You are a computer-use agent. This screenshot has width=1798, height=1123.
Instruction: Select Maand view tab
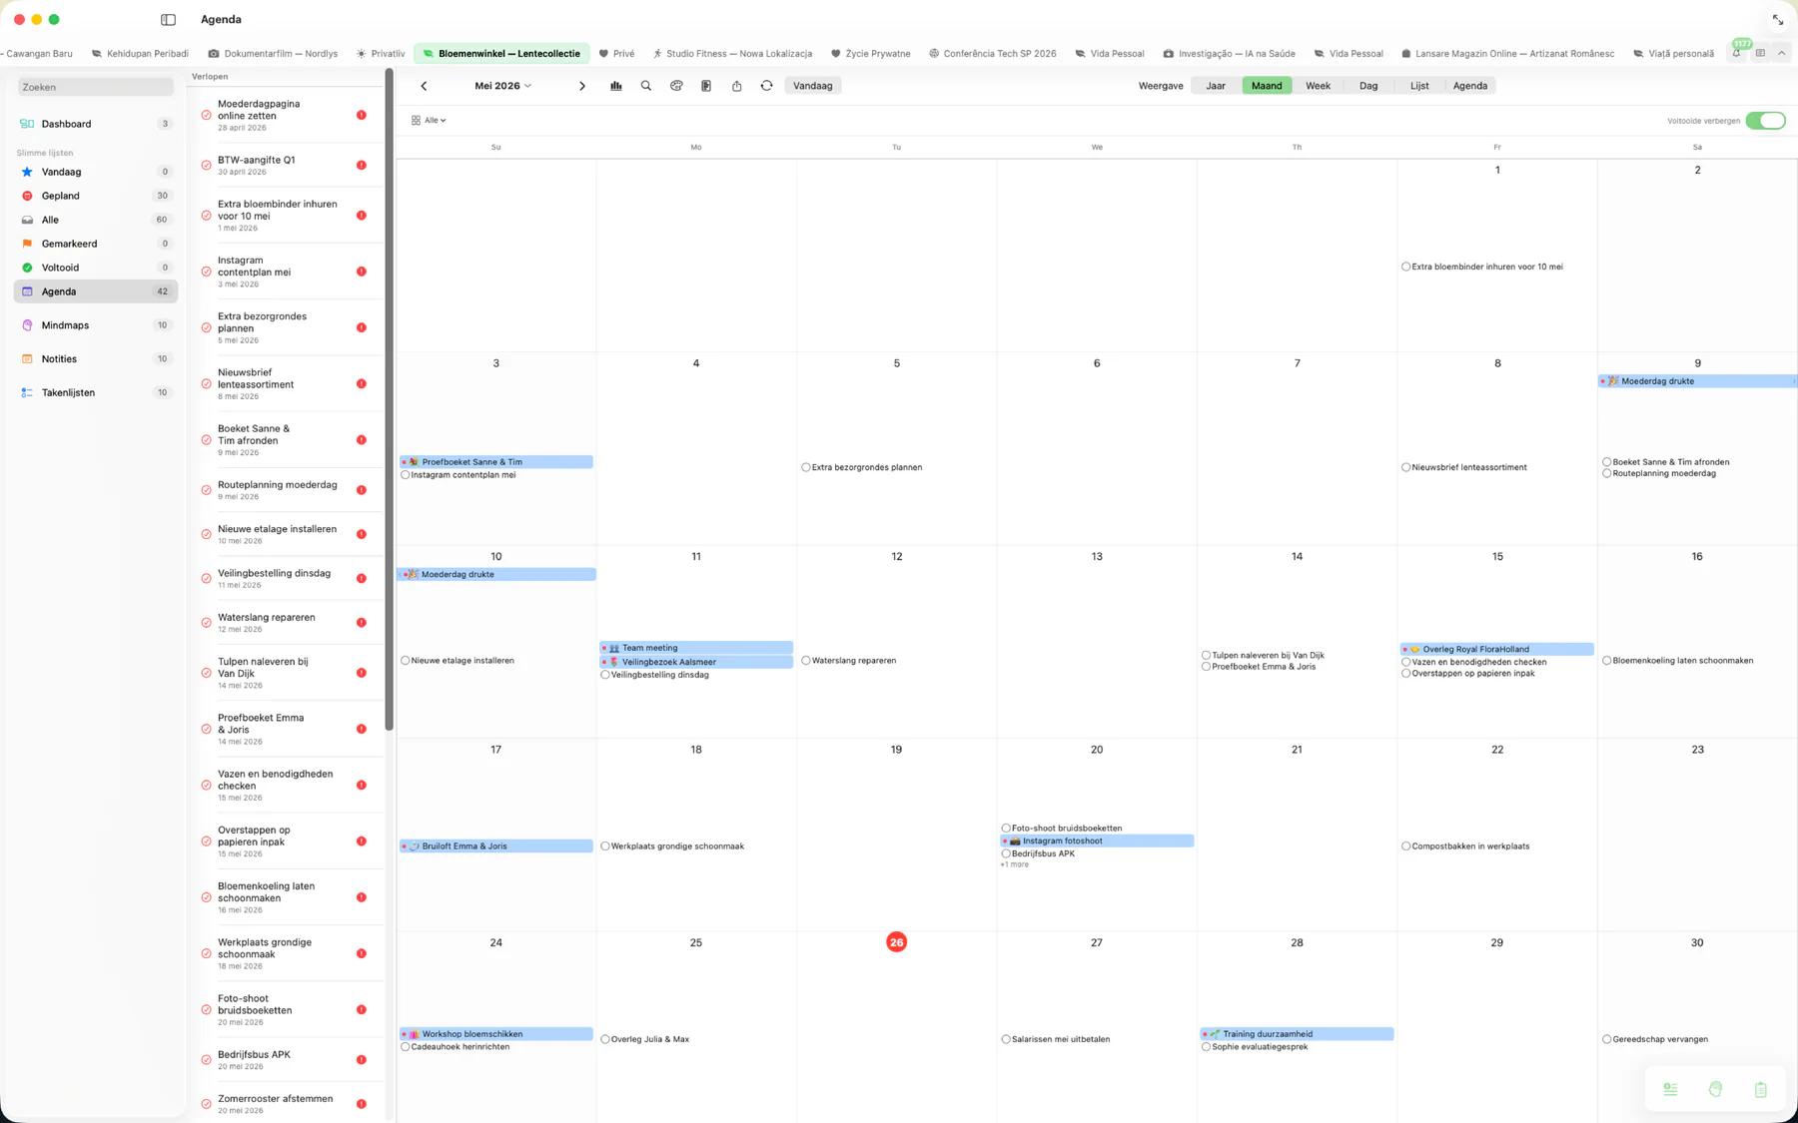click(x=1267, y=86)
